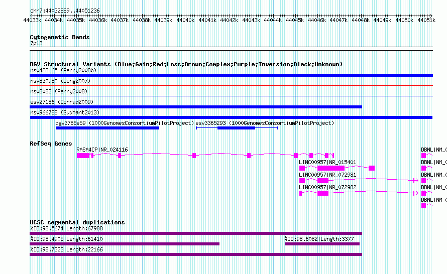Select the DGV Structural Variants track title
The image size is (447, 274).
click(186, 64)
